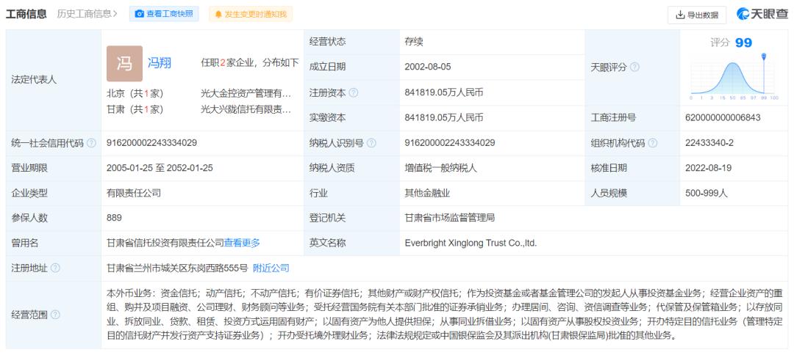
Task: Click 登记机关 value 甘肃省市场监督管理局
Action: point(450,218)
